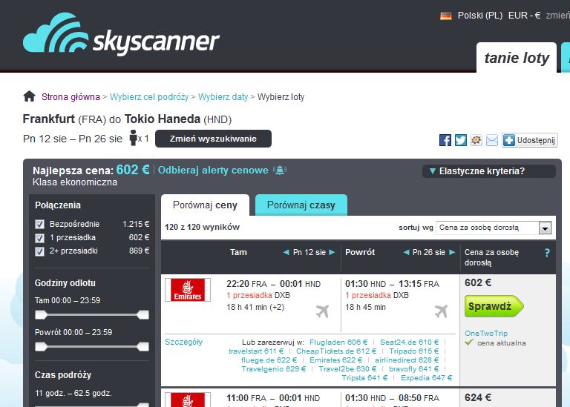Open Szczegóły flight details link
This screenshot has width=570, height=407.
tap(183, 342)
